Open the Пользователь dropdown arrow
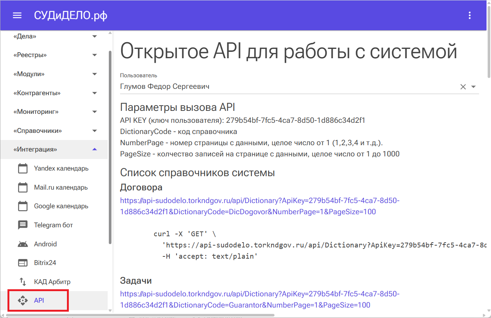This screenshot has width=491, height=318. pyautogui.click(x=473, y=87)
